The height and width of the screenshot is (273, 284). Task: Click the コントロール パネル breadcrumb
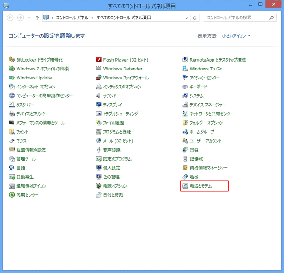click(x=72, y=18)
